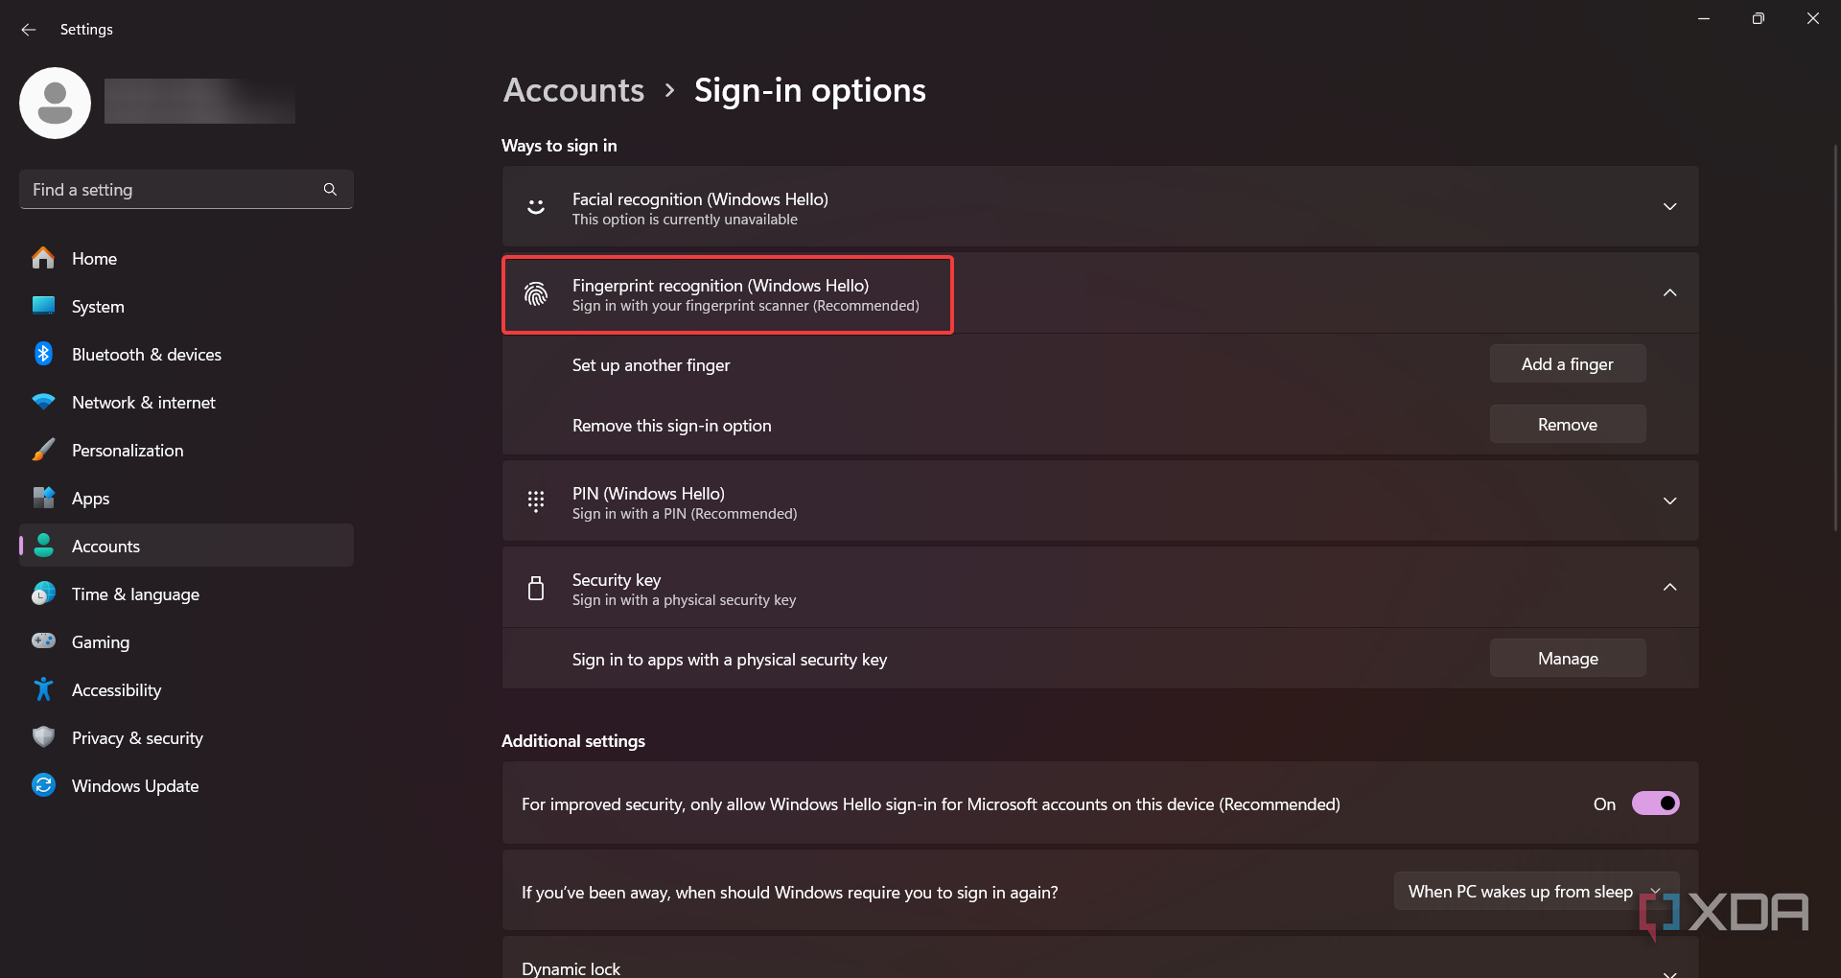Click the vertical scrollbar on the right

point(1835,336)
